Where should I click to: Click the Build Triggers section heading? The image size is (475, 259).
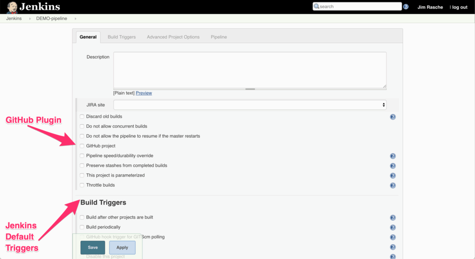click(x=103, y=202)
